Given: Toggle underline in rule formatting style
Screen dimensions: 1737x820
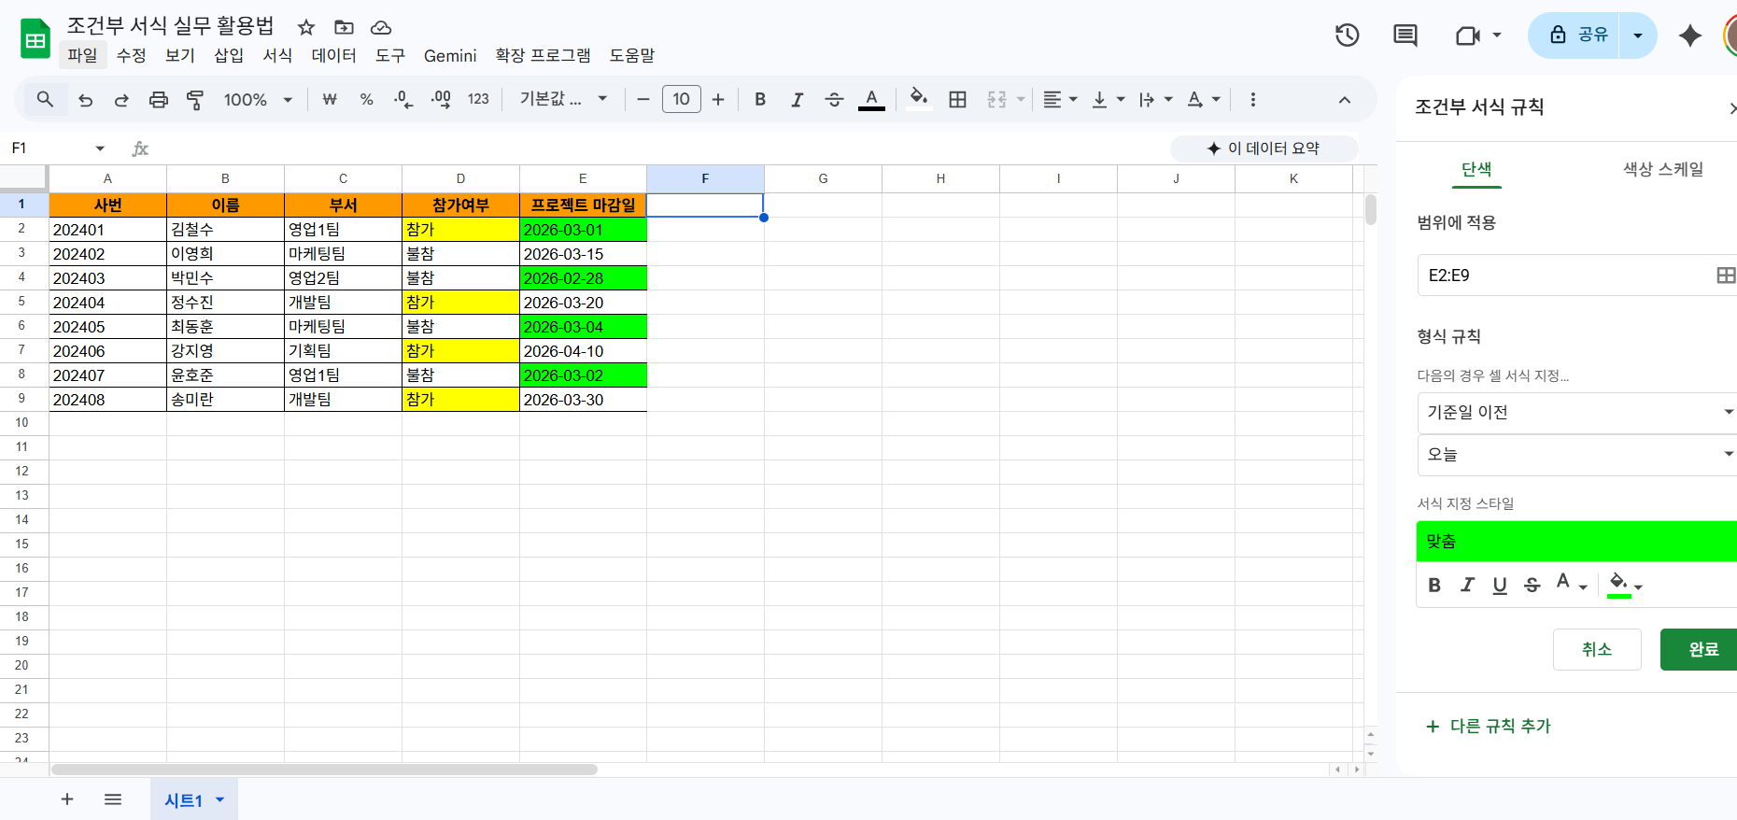Looking at the screenshot, I should (1500, 585).
